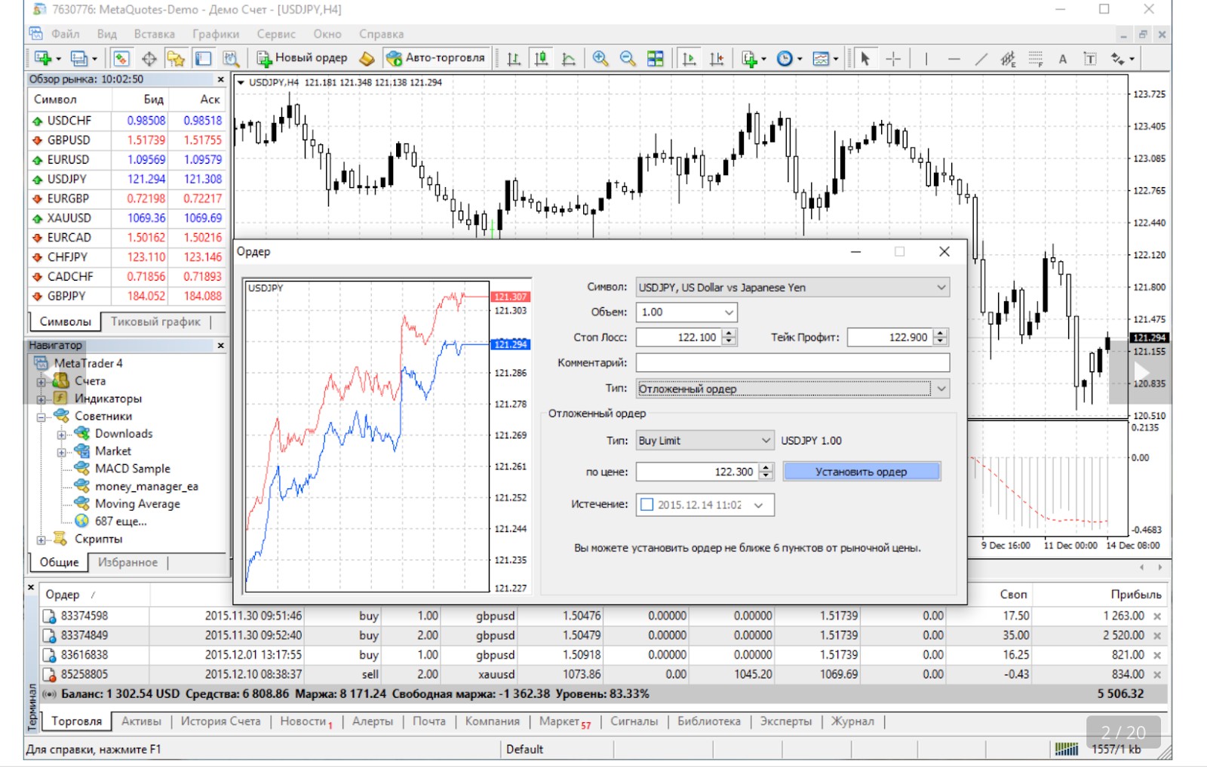The height and width of the screenshot is (769, 1207).
Task: Click Стоп Лосс input field
Action: [679, 337]
